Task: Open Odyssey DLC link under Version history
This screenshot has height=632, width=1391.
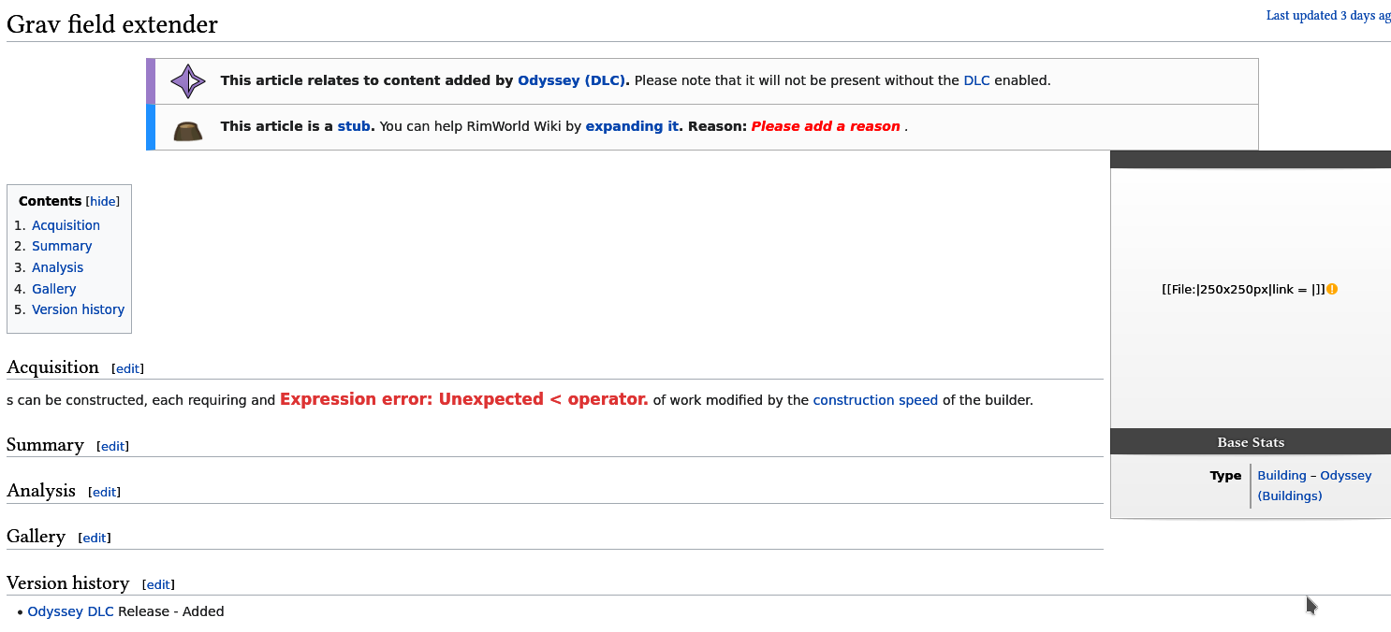Action: coord(70,611)
